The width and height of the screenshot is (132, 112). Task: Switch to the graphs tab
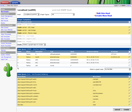coord(15,3)
